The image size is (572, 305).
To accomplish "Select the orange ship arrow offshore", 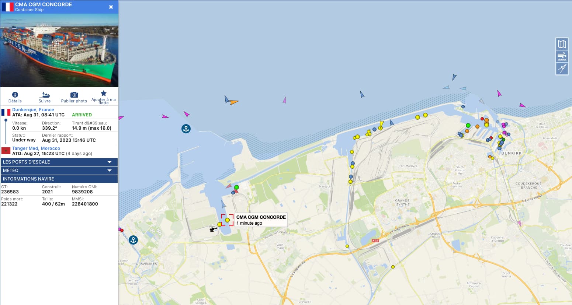I will 234,102.
